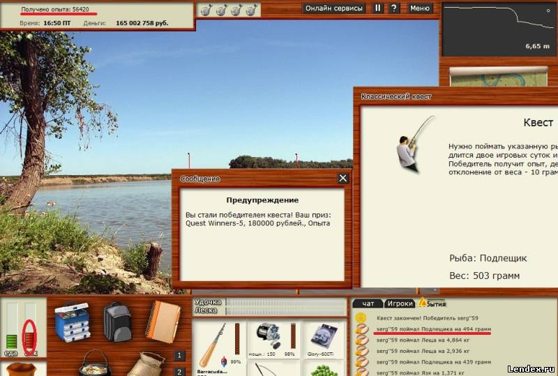Switch to the События tab

(x=432, y=303)
